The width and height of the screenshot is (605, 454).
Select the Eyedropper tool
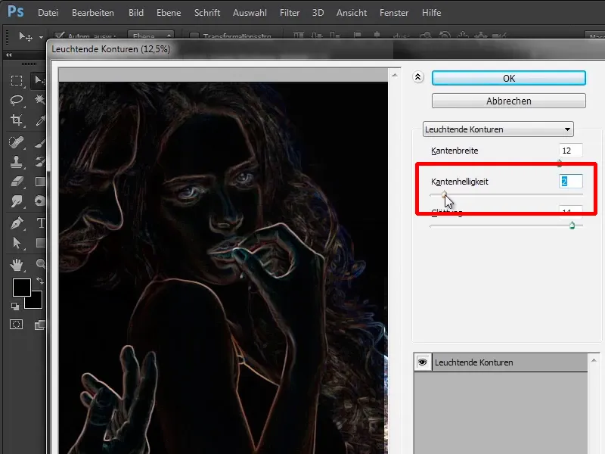click(x=40, y=120)
